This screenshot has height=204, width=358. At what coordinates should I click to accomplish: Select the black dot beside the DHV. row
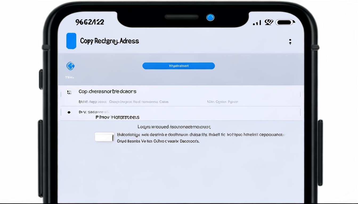[69, 112]
